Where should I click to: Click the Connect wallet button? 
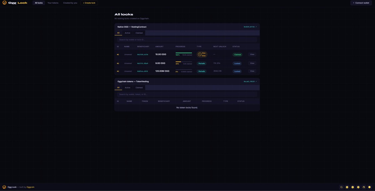tap(361, 3)
